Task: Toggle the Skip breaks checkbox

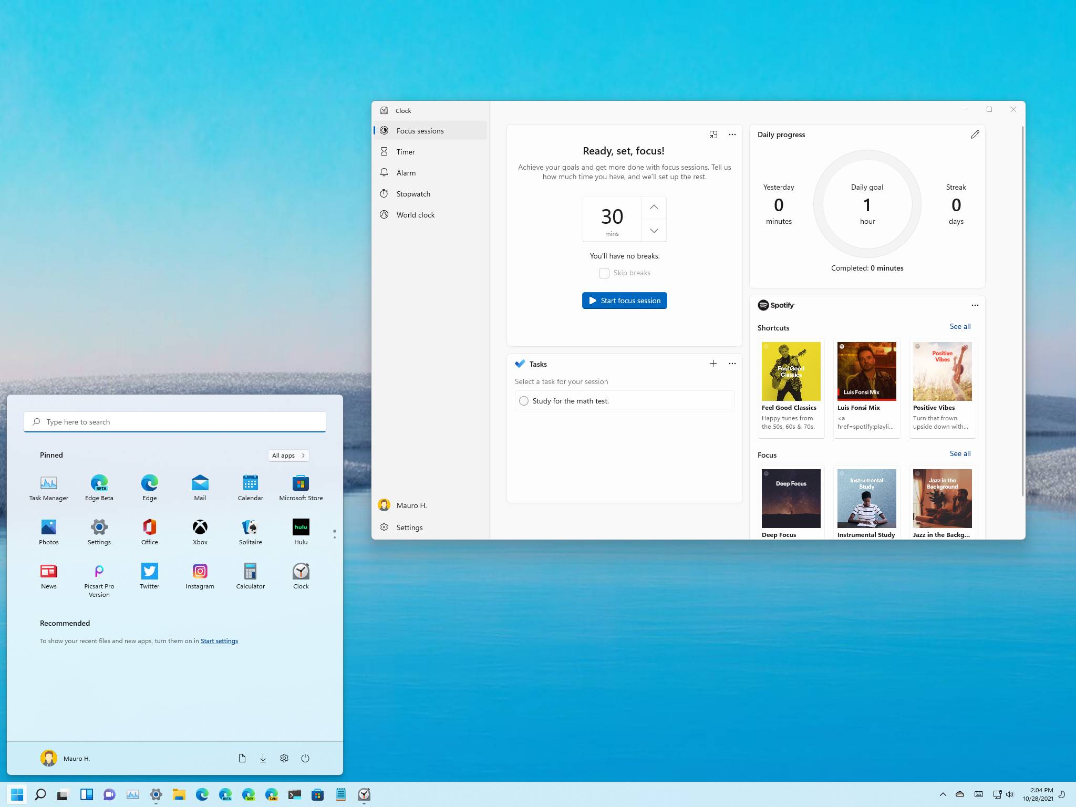Action: [x=603, y=272]
